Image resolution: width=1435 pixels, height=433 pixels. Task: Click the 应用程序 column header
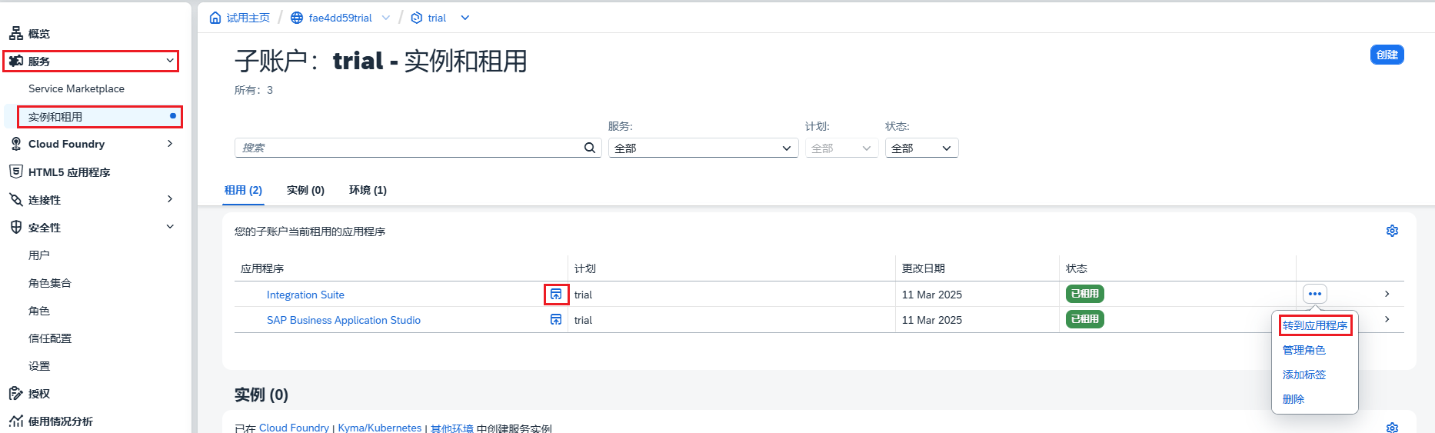click(x=262, y=268)
